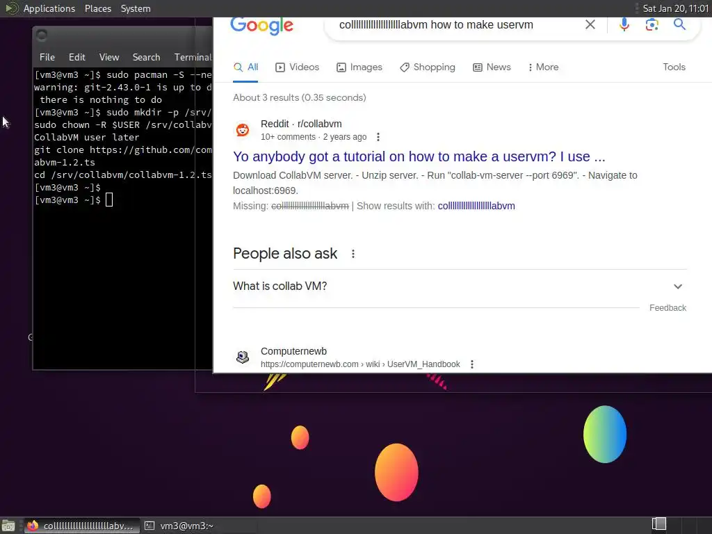The height and width of the screenshot is (534, 712).
Task: Switch to Images results tab
Action: 359,67
